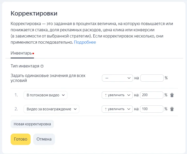This screenshot has height=154, width=187.
Task: Delete the «В потоковом видео» adjustment
Action: [x=172, y=95]
